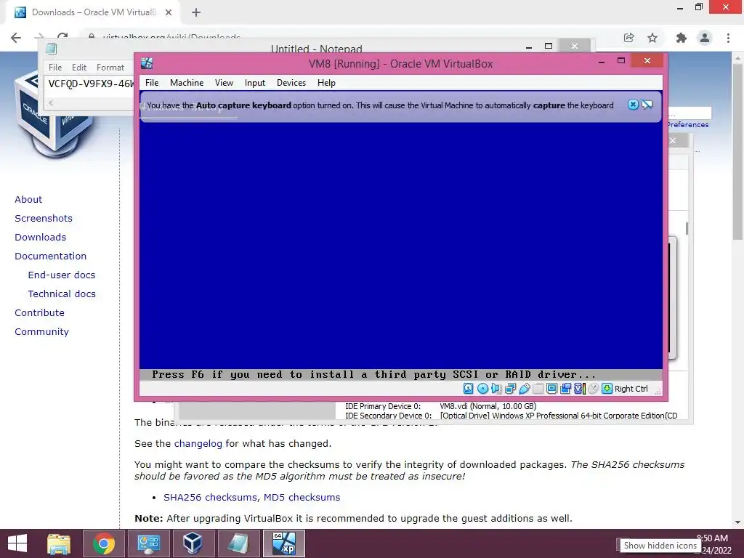Dismiss the Auto capture keyboard notification
Viewport: 744px width, 558px height.
(633, 105)
